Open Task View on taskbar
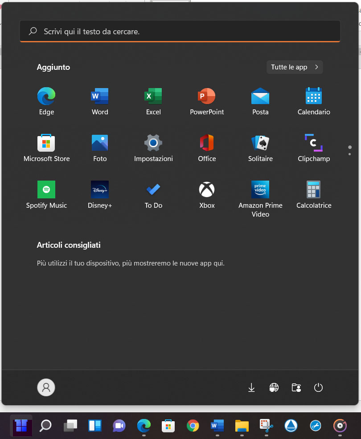The height and width of the screenshot is (439, 361). pos(70,426)
